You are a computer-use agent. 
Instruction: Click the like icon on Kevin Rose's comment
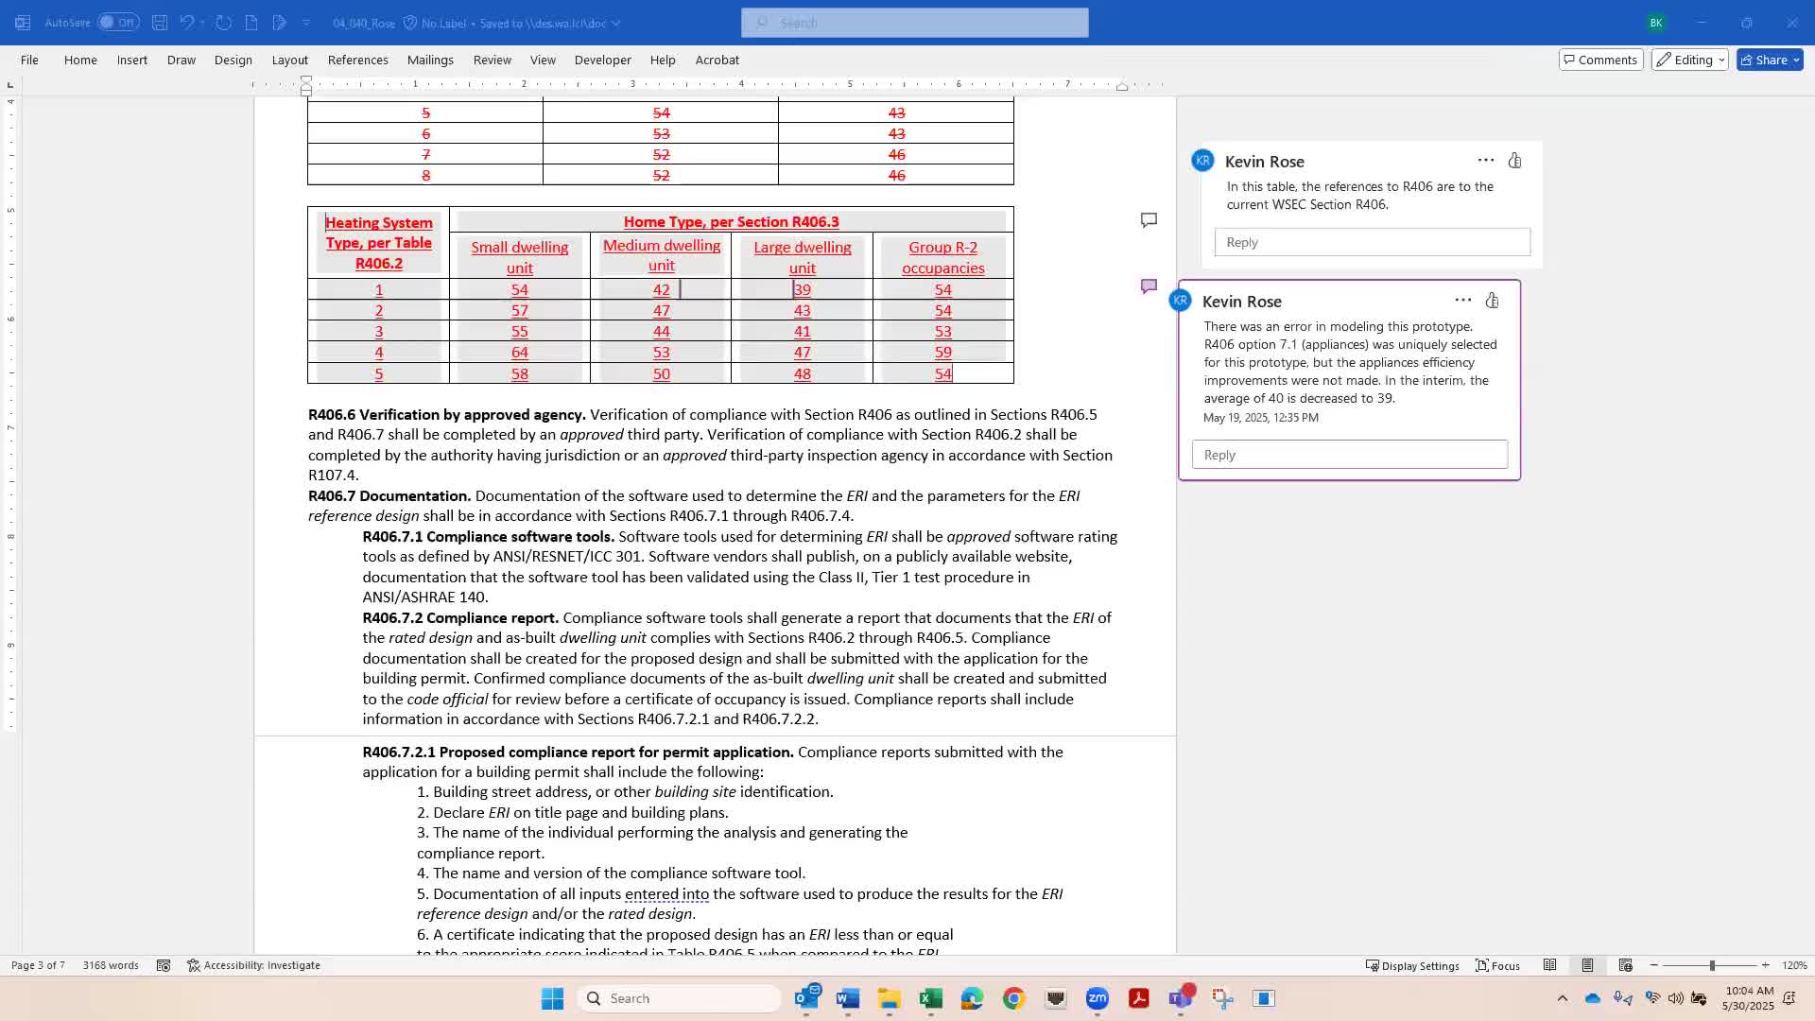point(1513,161)
